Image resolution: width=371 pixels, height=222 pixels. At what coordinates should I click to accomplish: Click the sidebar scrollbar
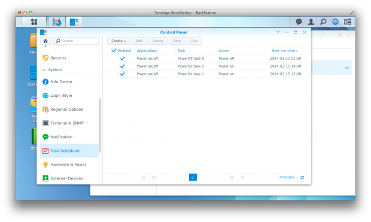pos(100,125)
